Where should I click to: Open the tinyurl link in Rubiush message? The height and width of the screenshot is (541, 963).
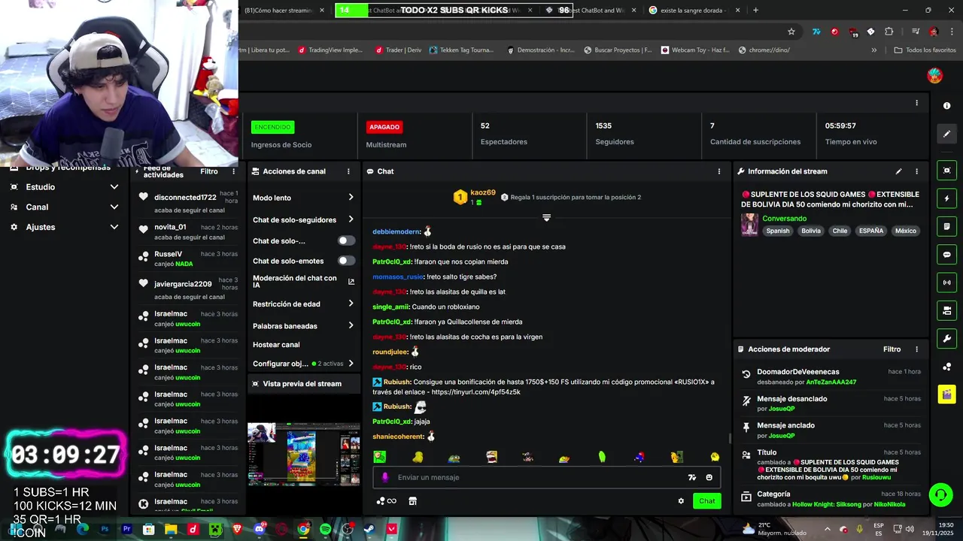[x=476, y=392]
